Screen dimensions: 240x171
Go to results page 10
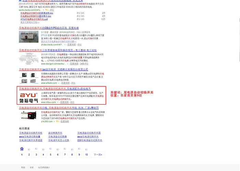coord(86,155)
